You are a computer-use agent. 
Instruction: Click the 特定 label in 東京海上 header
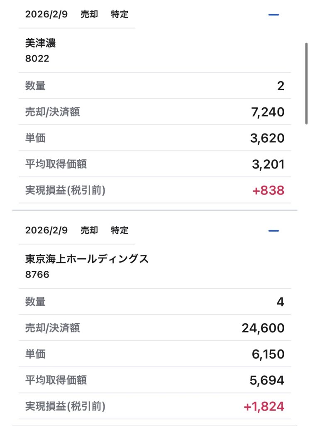(x=120, y=230)
